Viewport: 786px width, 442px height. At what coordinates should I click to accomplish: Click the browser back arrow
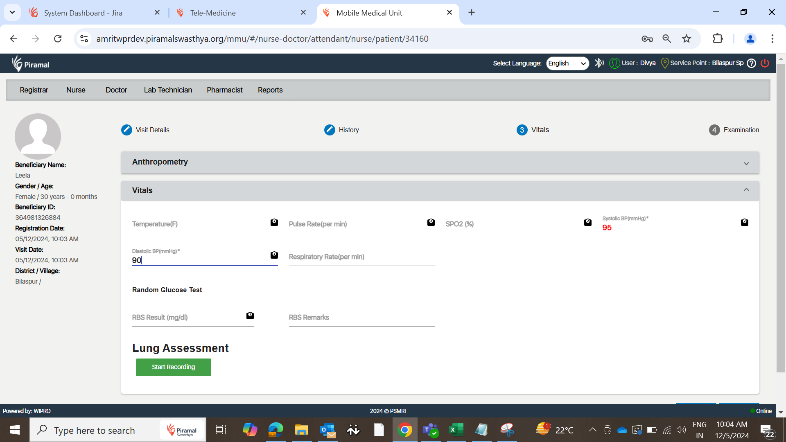click(x=14, y=38)
